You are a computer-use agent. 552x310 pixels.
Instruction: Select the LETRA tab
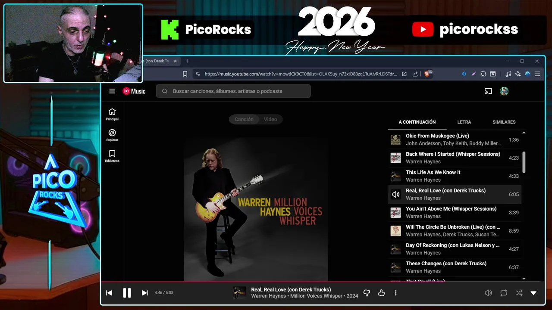[x=464, y=122]
